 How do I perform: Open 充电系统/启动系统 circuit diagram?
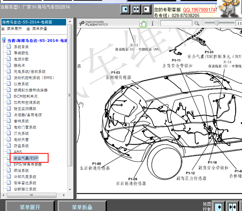tap(29, 71)
